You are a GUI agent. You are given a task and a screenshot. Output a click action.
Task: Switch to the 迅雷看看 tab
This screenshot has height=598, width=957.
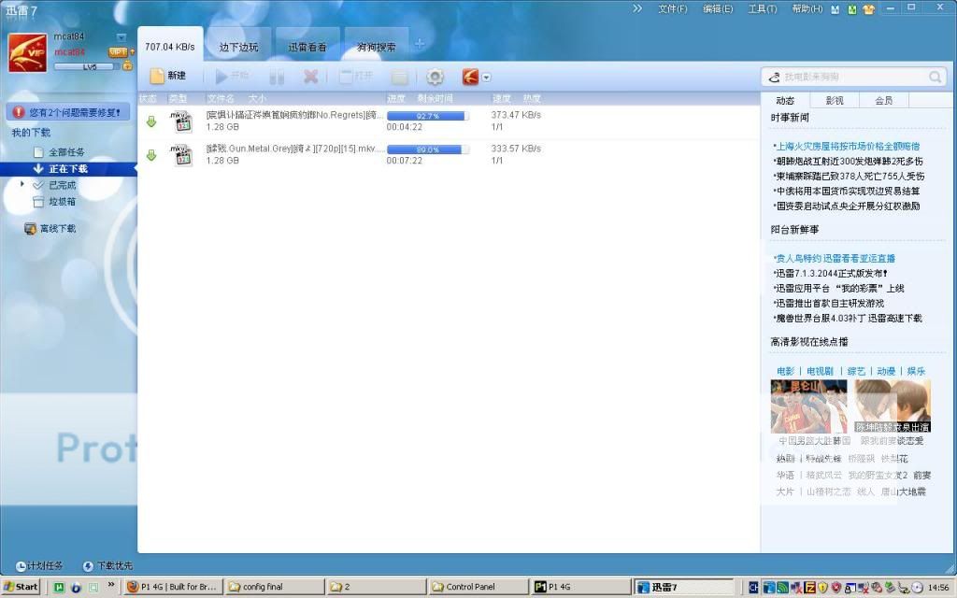point(307,47)
